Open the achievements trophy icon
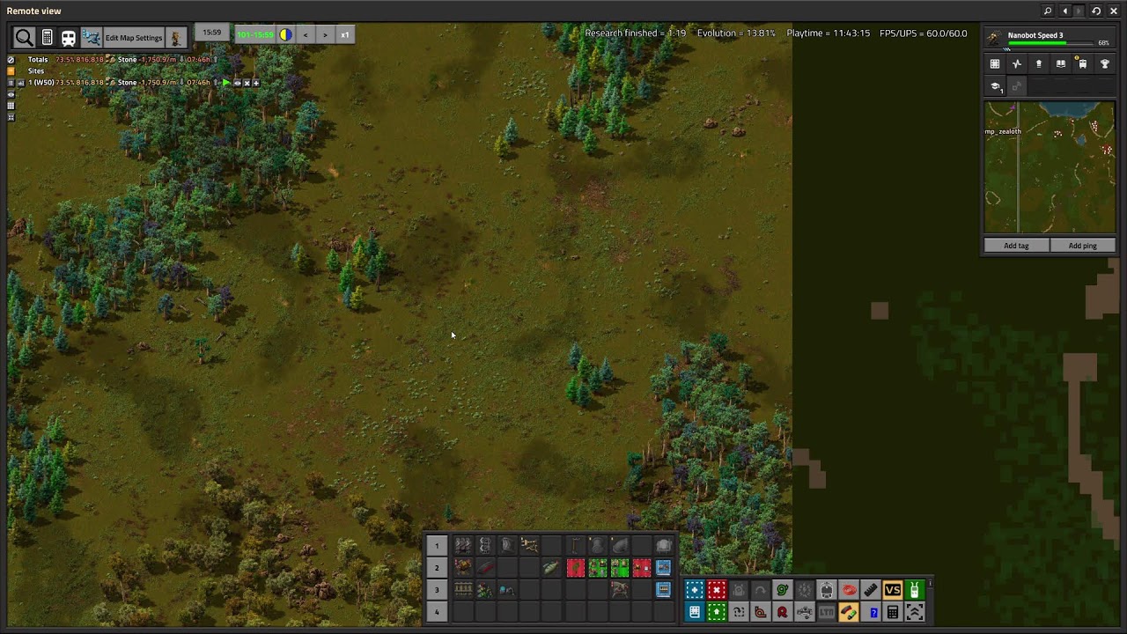1127x634 pixels. coord(1105,63)
